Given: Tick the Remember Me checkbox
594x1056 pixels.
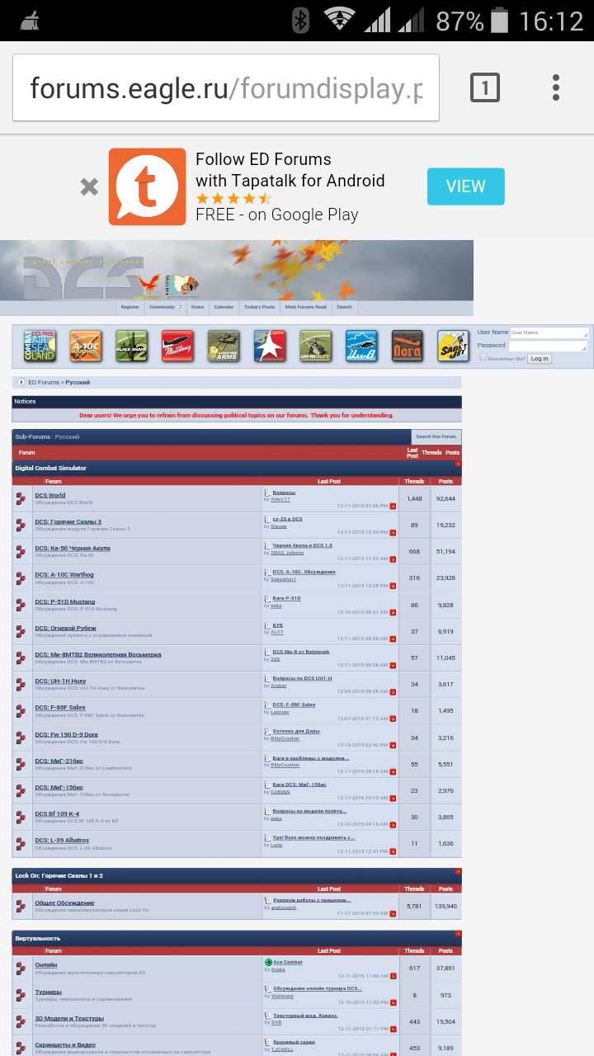Looking at the screenshot, I should 483,358.
